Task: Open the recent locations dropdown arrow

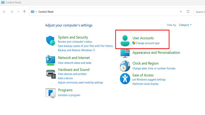Action: (18, 12)
